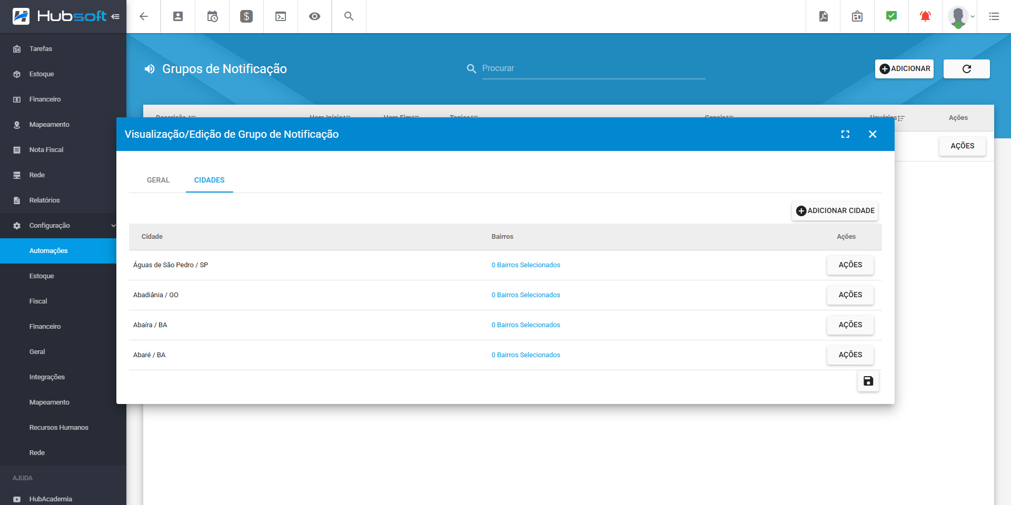The height and width of the screenshot is (505, 1011).
Task: Collapse sidebar with arrow next to Hubsoft
Action: [x=115, y=16]
